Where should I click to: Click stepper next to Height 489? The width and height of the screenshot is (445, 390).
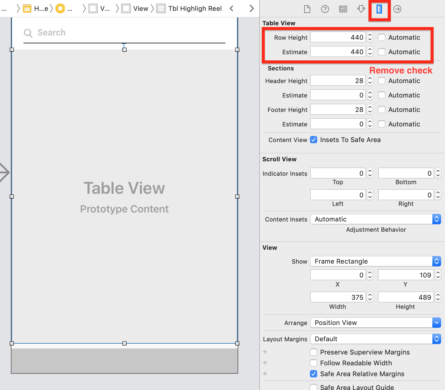coord(438,297)
